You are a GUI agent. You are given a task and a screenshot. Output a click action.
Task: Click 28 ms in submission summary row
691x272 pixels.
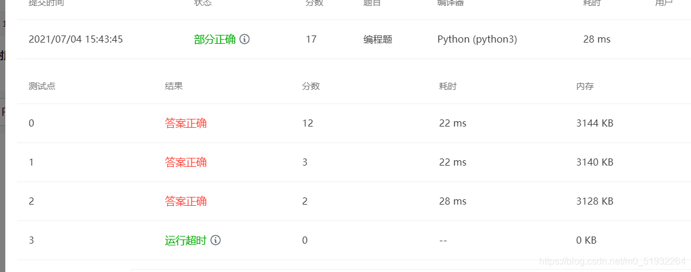point(597,39)
